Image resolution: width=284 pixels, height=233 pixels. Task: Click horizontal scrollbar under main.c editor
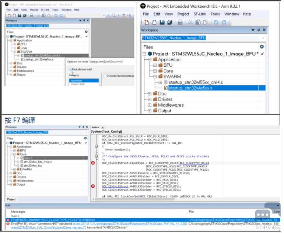click(134, 199)
